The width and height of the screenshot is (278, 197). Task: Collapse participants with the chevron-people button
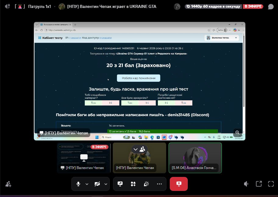coord(139,150)
